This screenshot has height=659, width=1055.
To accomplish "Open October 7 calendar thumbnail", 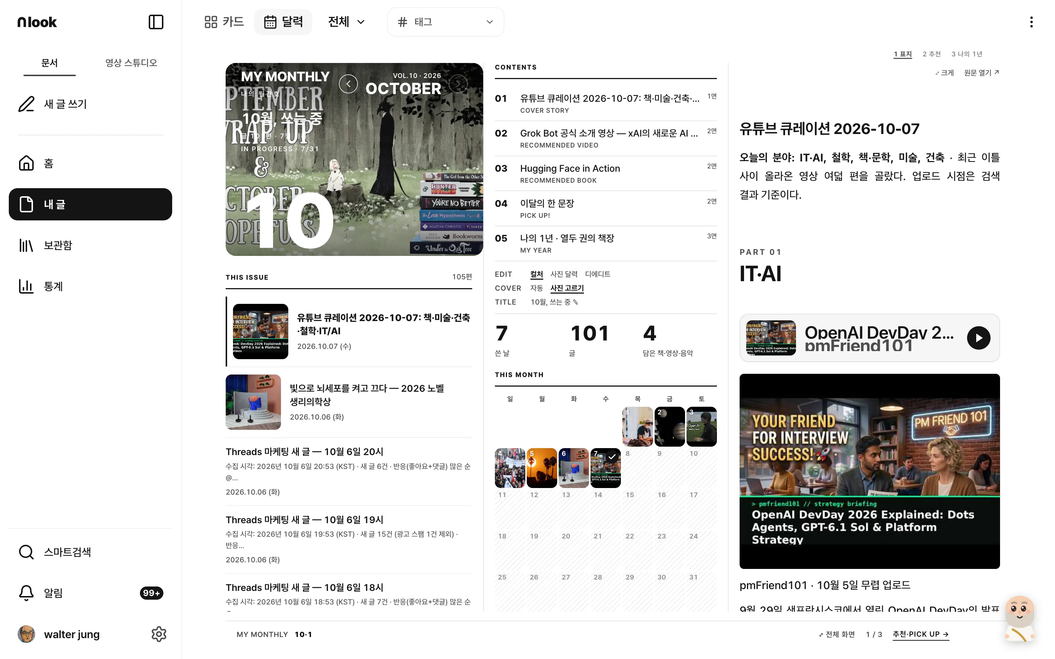I will (606, 468).
